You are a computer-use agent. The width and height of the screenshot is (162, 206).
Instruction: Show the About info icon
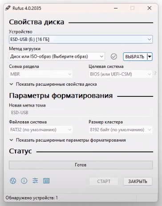tap(24, 181)
